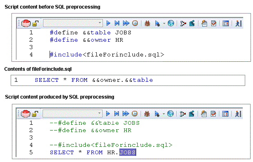Image resolution: width=253 pixels, height=162 pixels.
Task: Click lightning script icon in before-preprocessing toolbar
Action: pos(204,23)
